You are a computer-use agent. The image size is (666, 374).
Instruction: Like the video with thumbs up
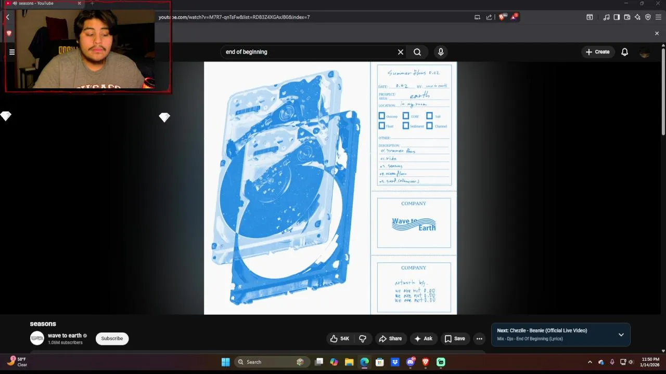339,339
